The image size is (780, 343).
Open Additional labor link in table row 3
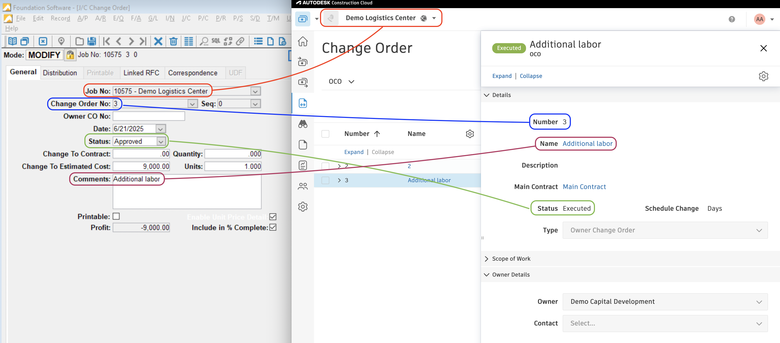(x=429, y=180)
